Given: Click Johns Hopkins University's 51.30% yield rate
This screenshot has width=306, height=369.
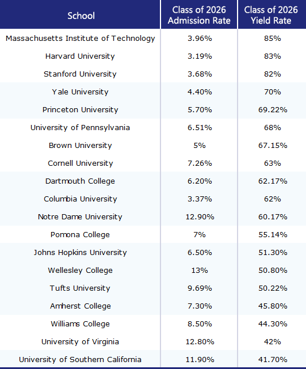Looking at the screenshot, I should tap(273, 253).
